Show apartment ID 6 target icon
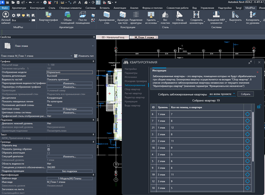Image resolution: width=265 pixels, height=195 pixels. tap(247, 114)
